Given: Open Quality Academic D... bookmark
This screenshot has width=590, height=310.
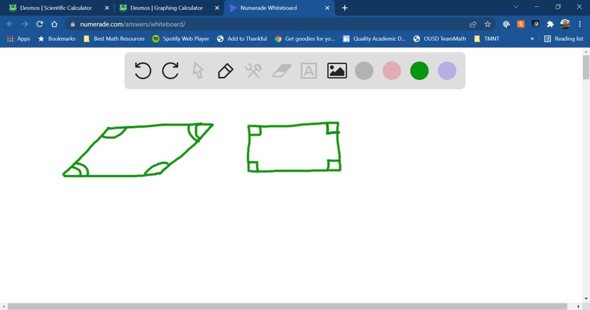Looking at the screenshot, I should point(375,39).
